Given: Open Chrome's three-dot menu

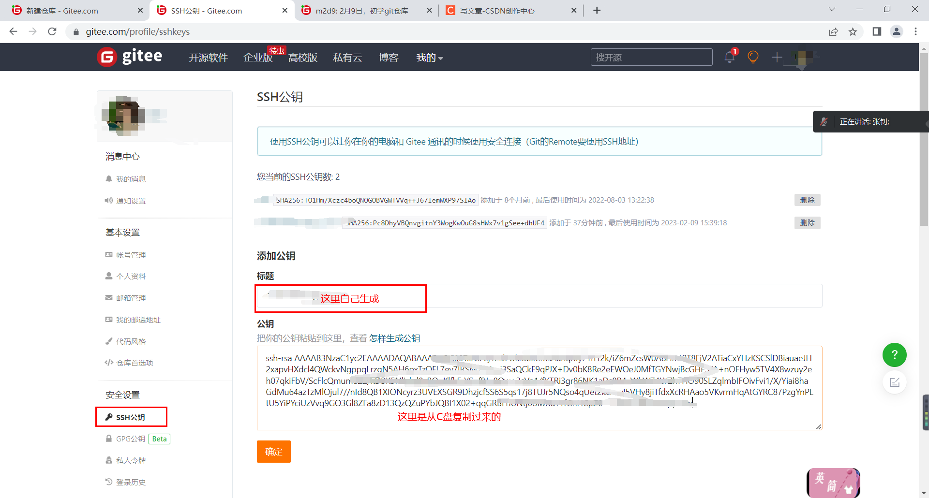Looking at the screenshot, I should pyautogui.click(x=915, y=31).
